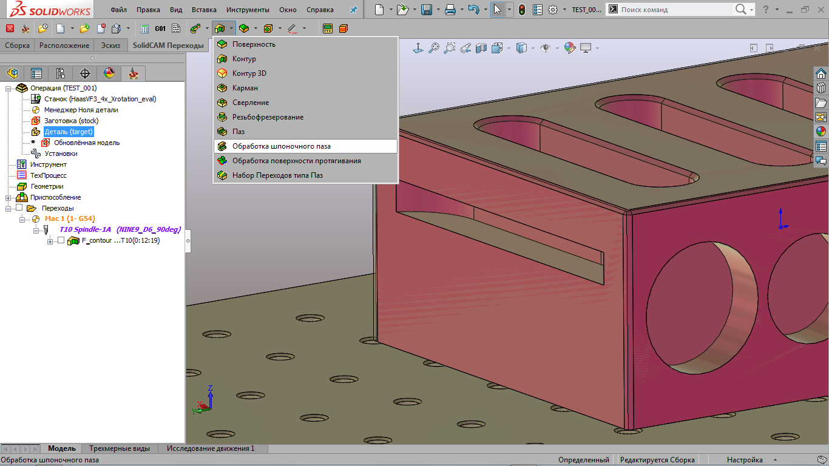Viewport: 829px width, 466px height.
Task: Choose Карман from the dropdown menu
Action: [x=245, y=88]
